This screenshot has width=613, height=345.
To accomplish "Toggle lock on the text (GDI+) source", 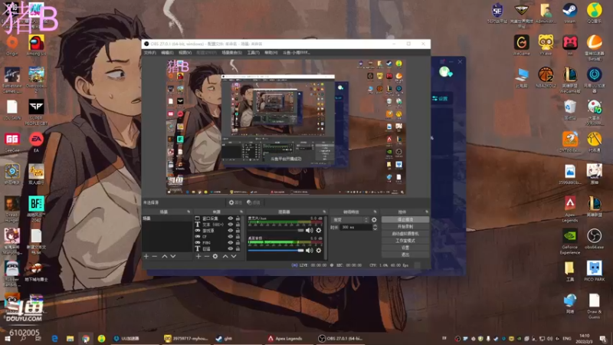I will 238,225.
